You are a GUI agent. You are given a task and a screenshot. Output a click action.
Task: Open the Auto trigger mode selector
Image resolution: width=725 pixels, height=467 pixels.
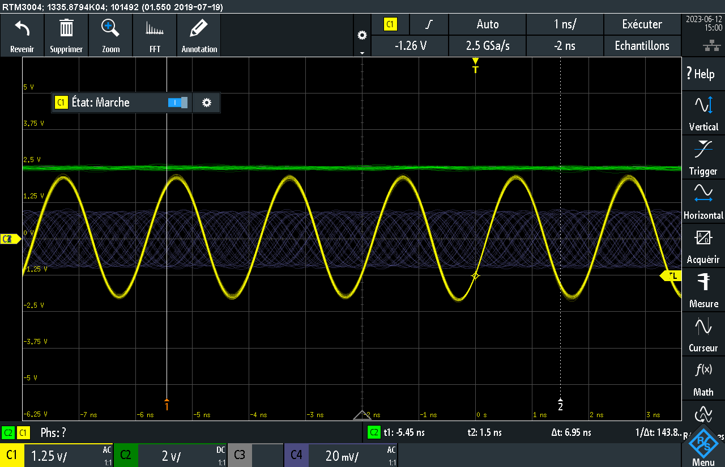pyautogui.click(x=487, y=24)
